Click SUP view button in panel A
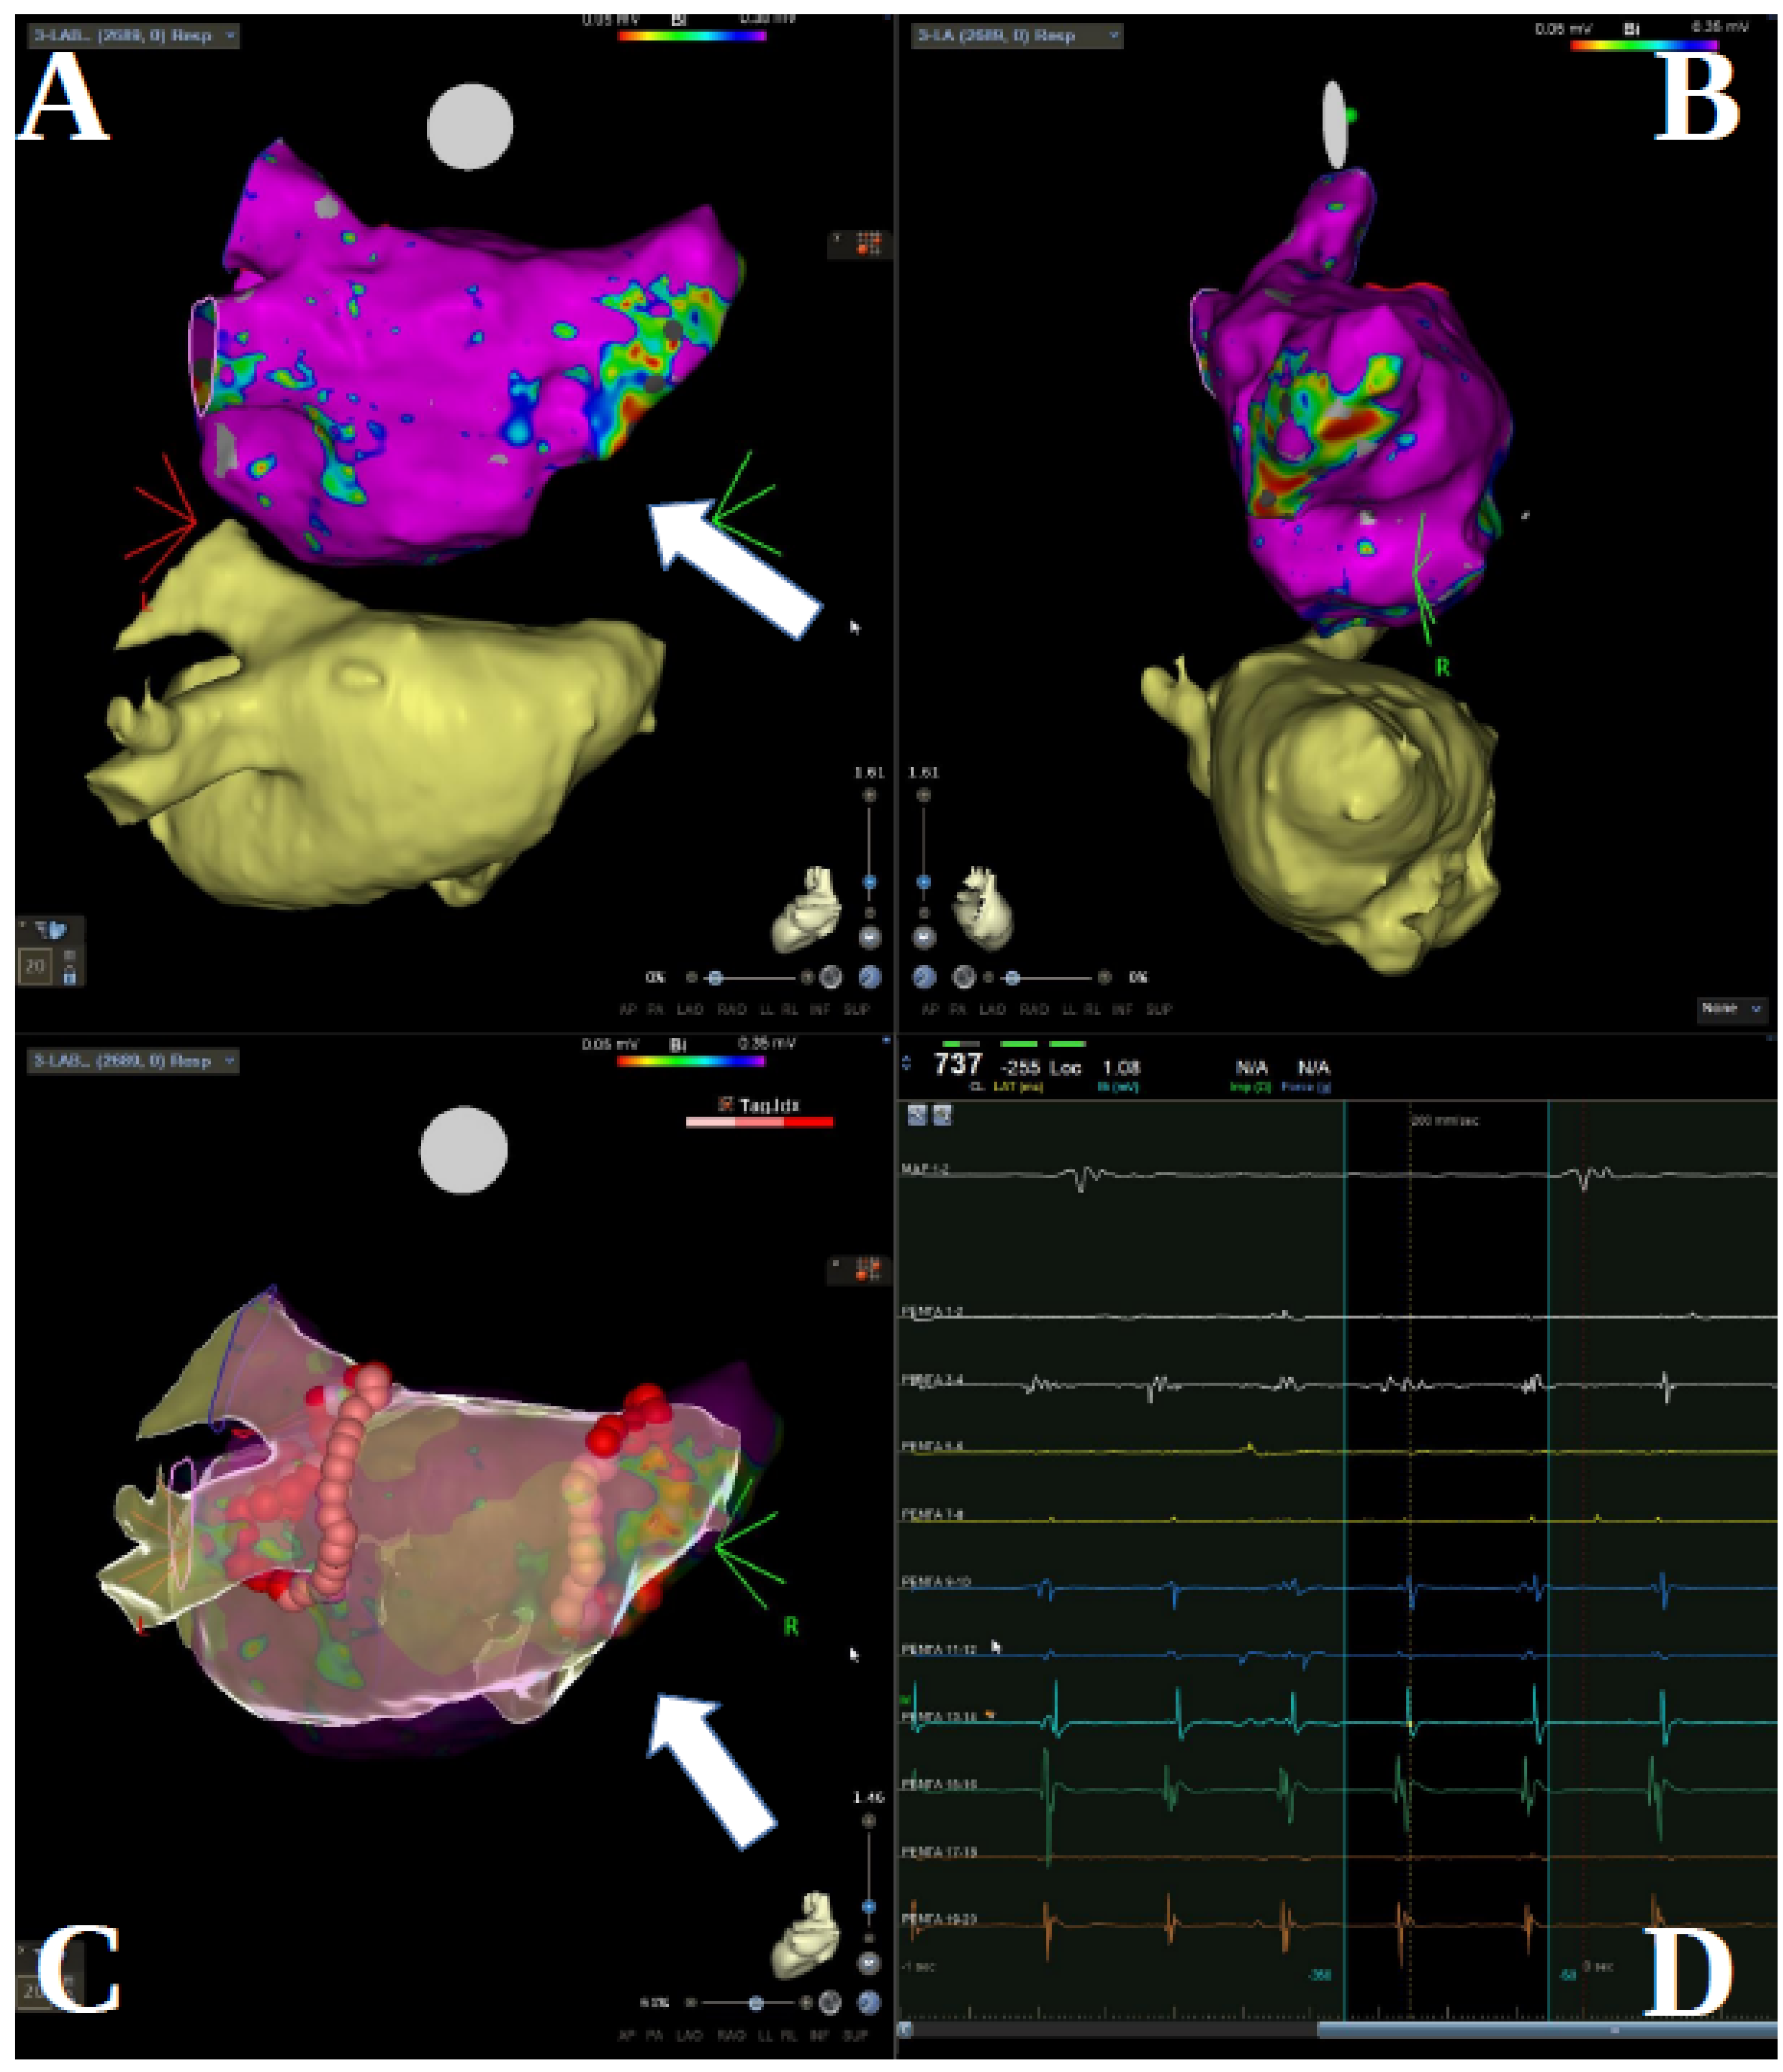This screenshot has width=1783, height=2072. click(x=857, y=1010)
